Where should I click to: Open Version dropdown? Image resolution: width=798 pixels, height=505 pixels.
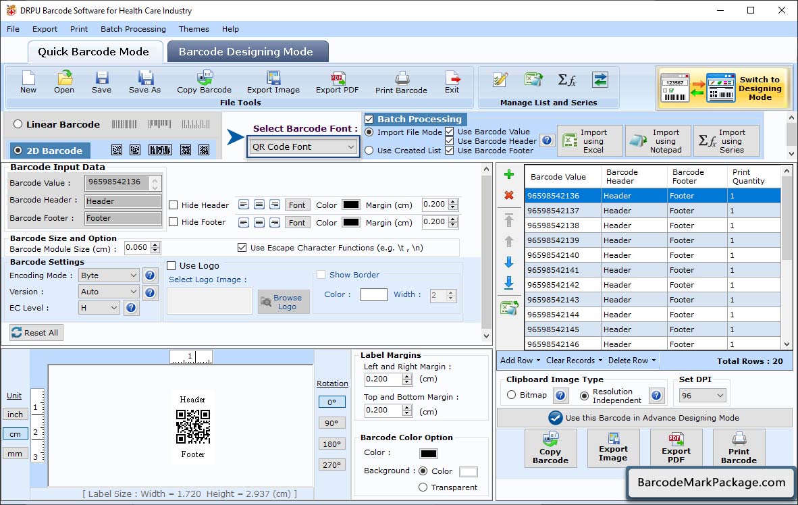click(x=109, y=292)
